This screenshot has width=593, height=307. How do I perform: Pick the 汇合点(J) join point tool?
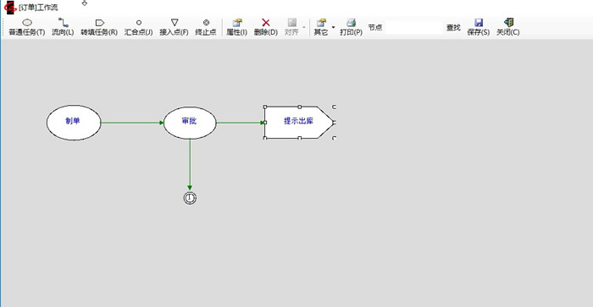138,28
